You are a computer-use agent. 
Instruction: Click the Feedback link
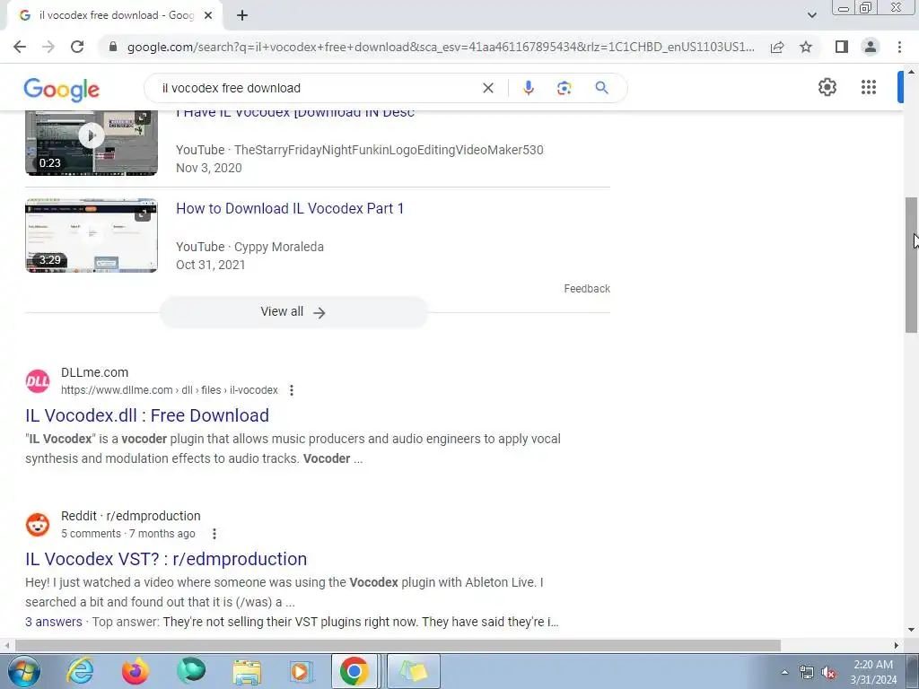click(x=587, y=289)
